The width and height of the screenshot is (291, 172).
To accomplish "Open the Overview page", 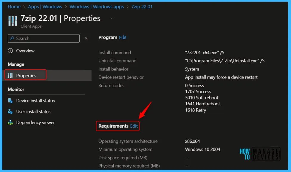I will (25, 51).
